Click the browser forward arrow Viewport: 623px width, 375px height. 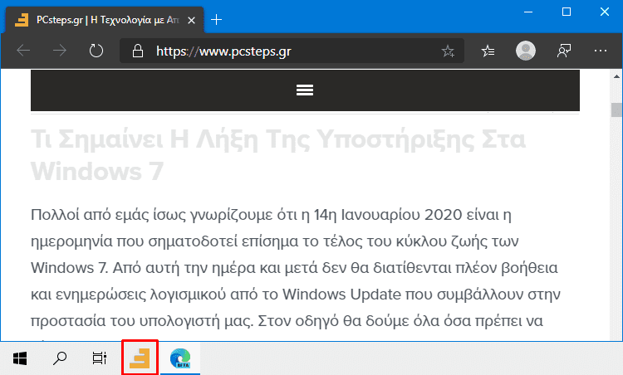tap(60, 51)
